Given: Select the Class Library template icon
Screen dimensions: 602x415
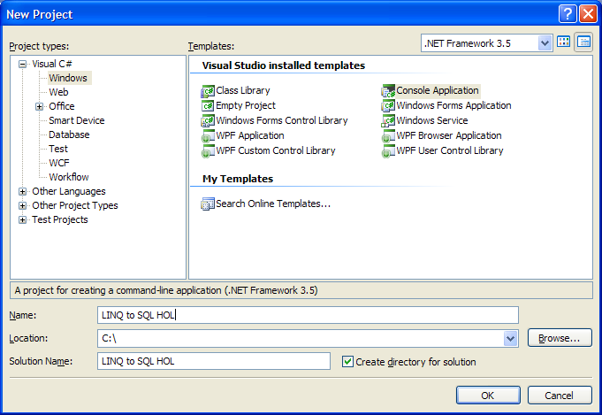Looking at the screenshot, I should tap(208, 91).
